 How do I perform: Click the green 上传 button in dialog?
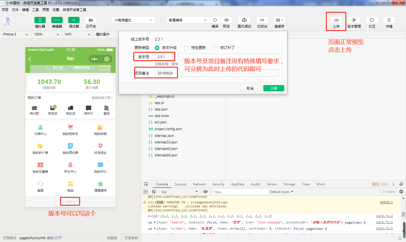click(274, 88)
